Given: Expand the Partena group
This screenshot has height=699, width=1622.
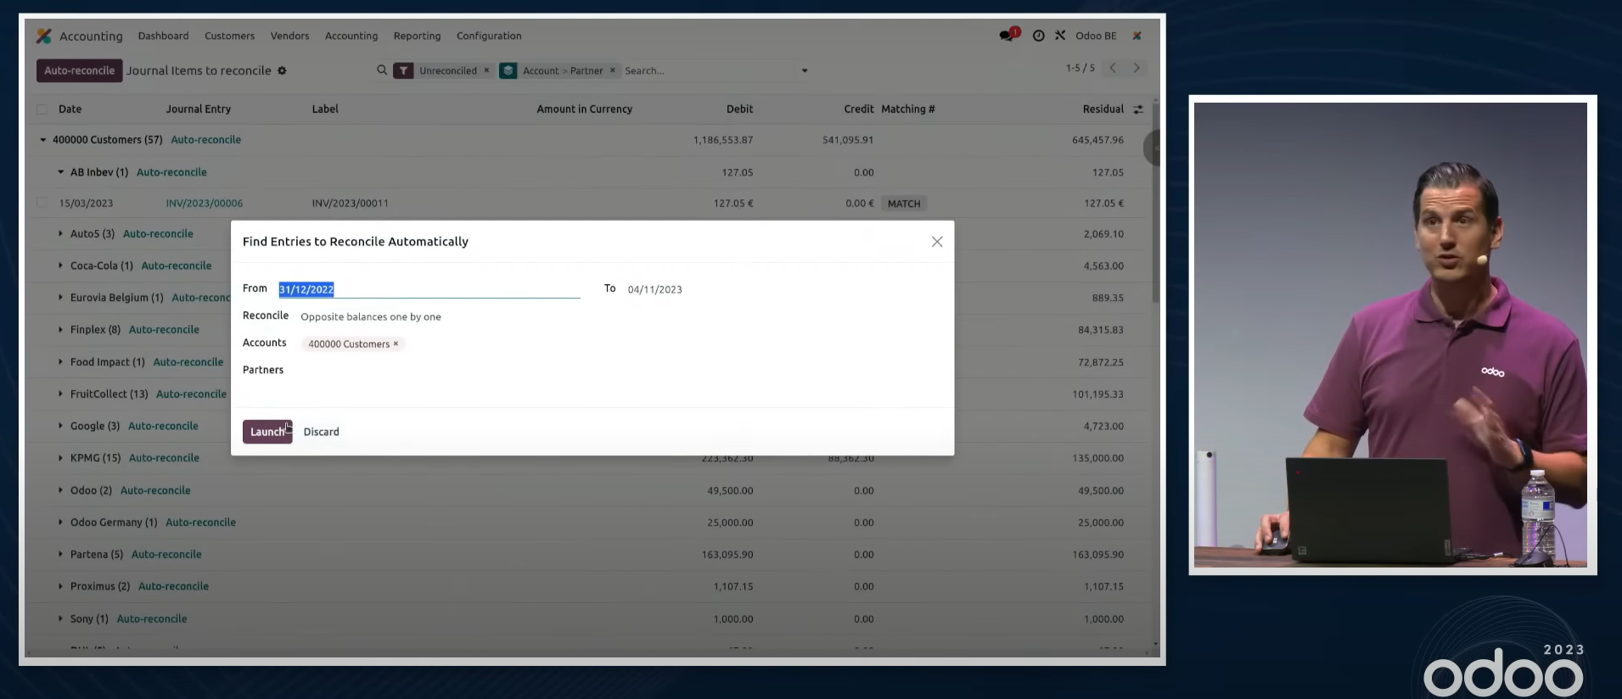Looking at the screenshot, I should click(60, 554).
